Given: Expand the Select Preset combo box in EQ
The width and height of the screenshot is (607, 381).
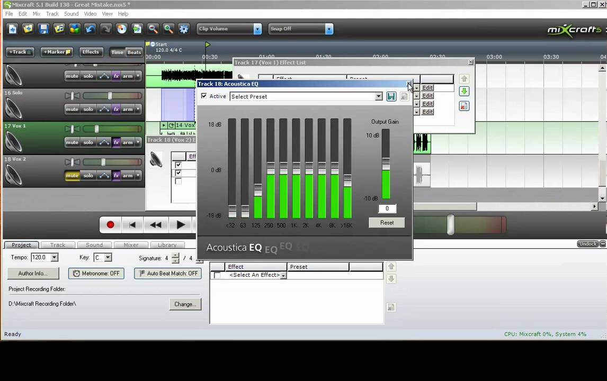Looking at the screenshot, I should tap(379, 96).
